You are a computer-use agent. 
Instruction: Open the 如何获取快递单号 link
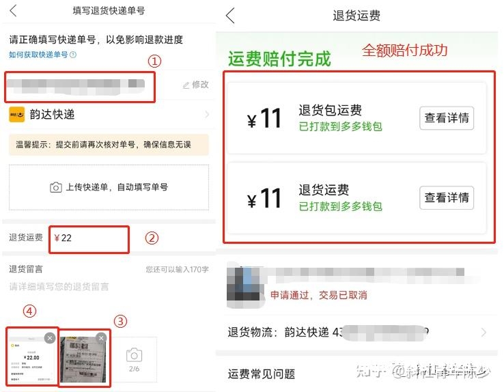38,55
